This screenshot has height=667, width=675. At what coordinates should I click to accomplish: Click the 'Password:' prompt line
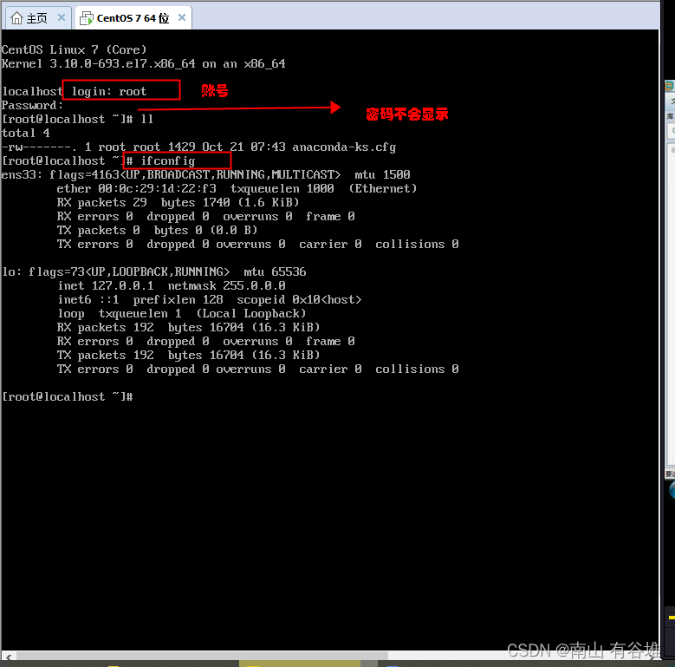pyautogui.click(x=32, y=105)
